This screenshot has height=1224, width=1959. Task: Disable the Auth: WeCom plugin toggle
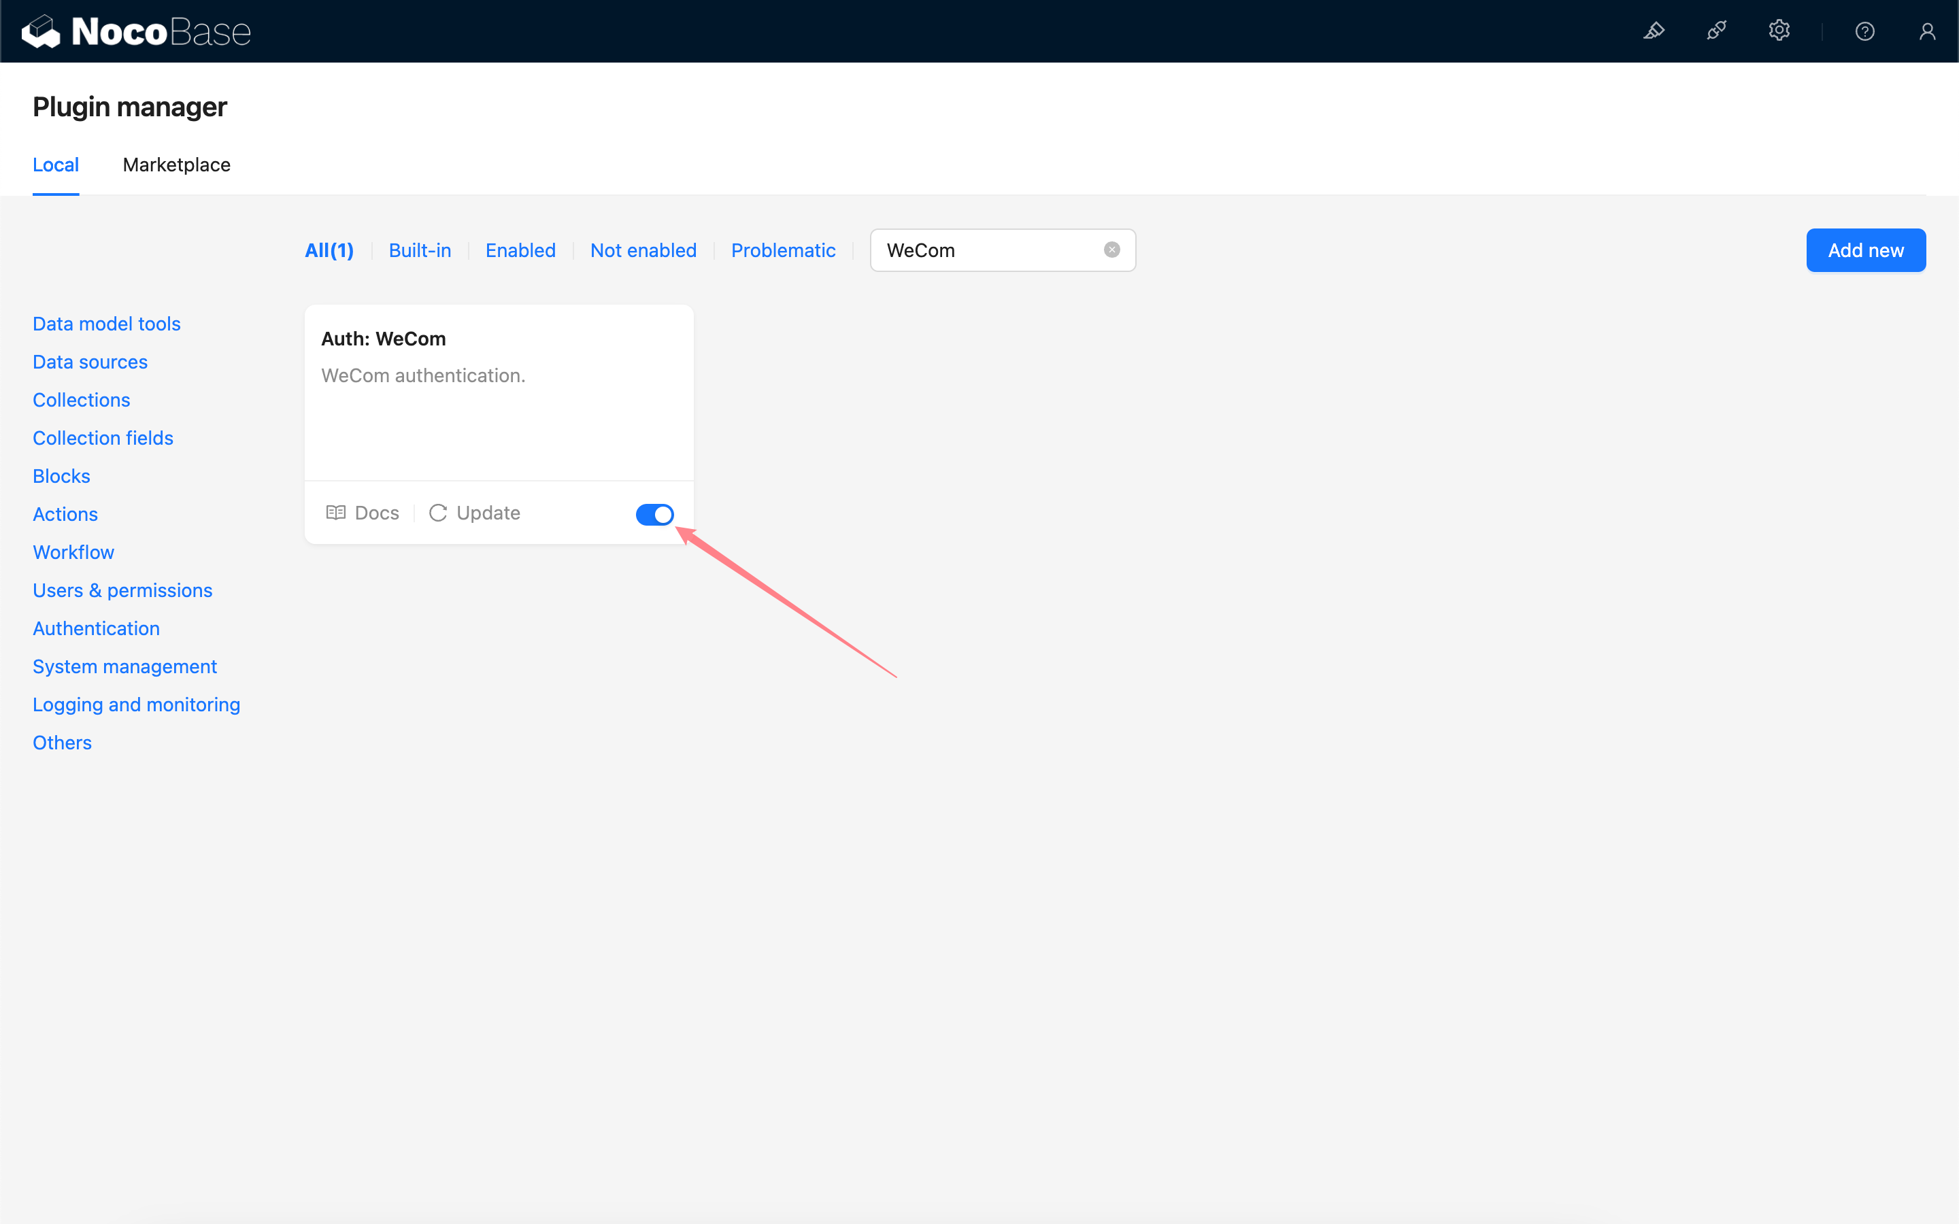click(654, 514)
